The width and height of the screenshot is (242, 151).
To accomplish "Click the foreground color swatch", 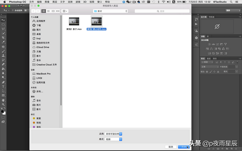I will 2,112.
